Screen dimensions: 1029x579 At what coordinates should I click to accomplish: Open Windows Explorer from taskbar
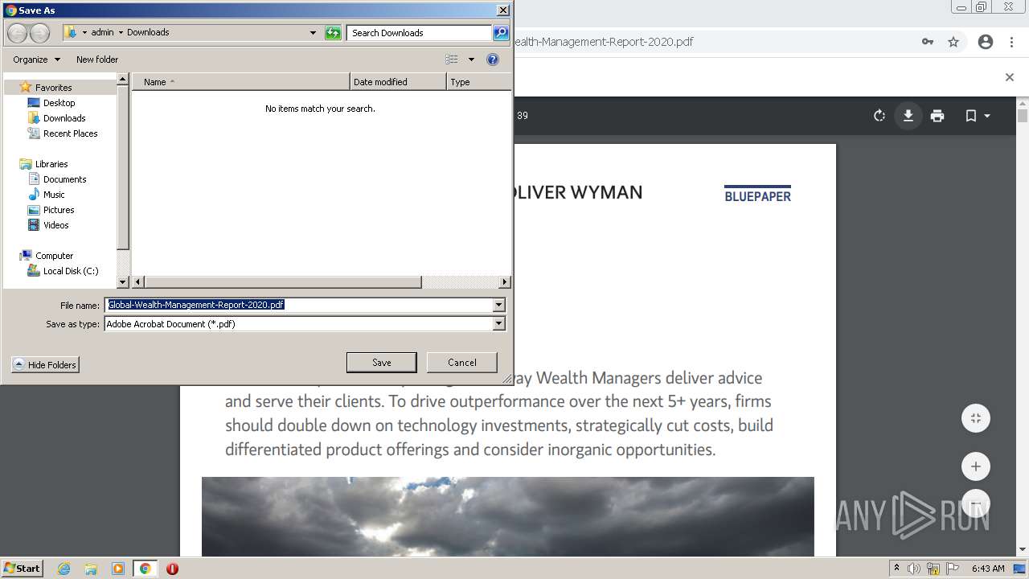click(x=91, y=569)
